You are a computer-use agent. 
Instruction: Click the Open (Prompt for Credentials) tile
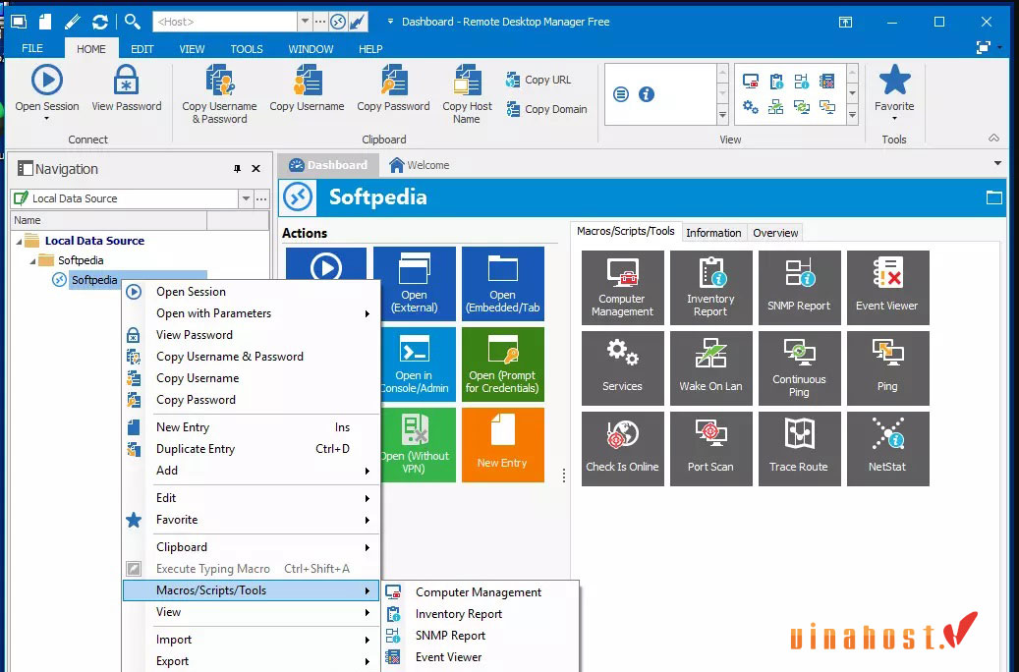pyautogui.click(x=503, y=364)
